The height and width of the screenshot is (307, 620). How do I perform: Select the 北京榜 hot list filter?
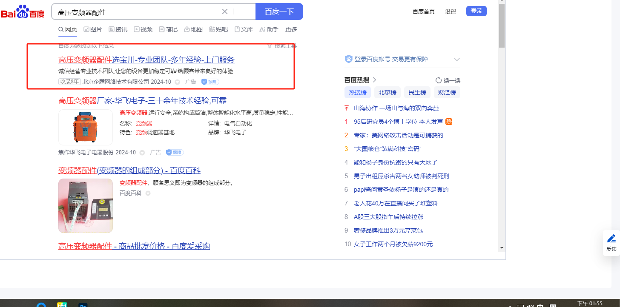pyautogui.click(x=387, y=92)
